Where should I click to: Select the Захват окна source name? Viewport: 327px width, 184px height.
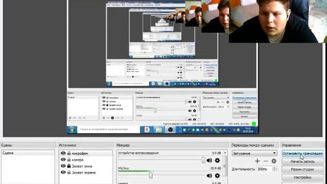coord(82,166)
